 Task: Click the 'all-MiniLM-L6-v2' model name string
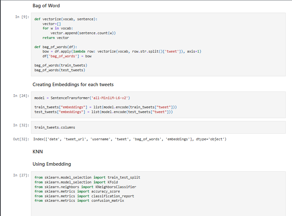[x=110, y=98]
